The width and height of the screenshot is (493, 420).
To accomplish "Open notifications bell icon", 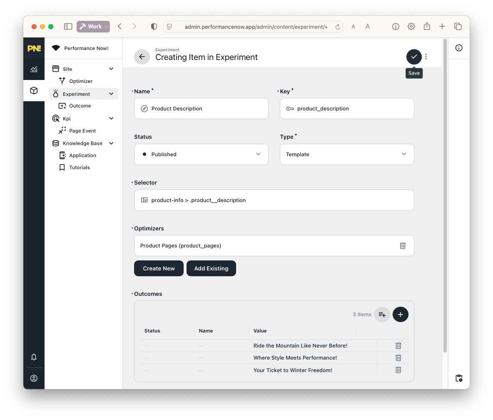I will tap(34, 357).
